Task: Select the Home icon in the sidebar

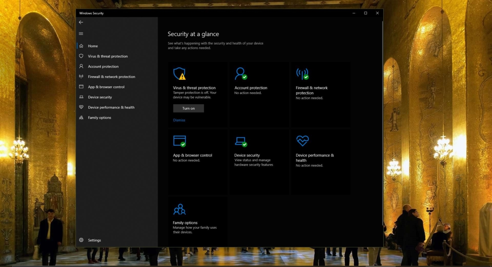Action: (x=82, y=46)
